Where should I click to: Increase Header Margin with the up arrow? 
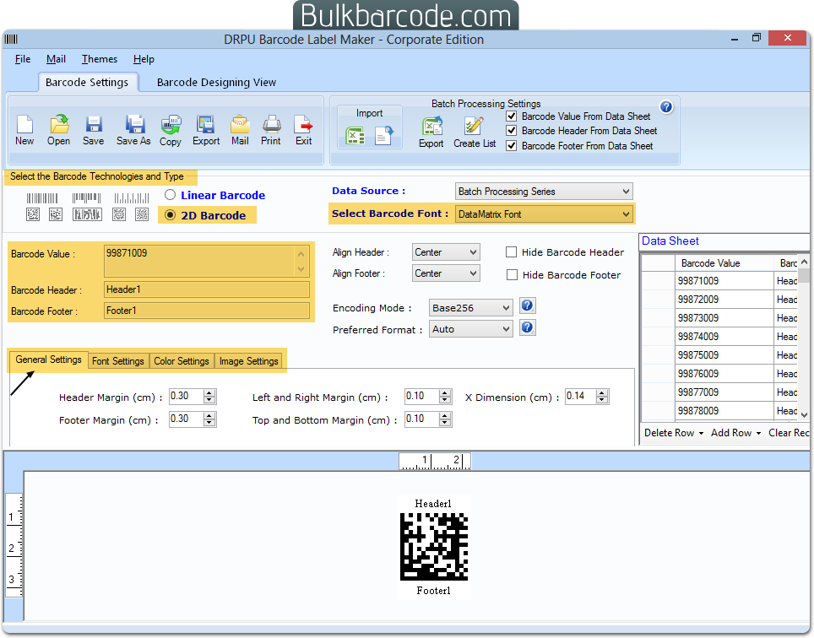[209, 392]
